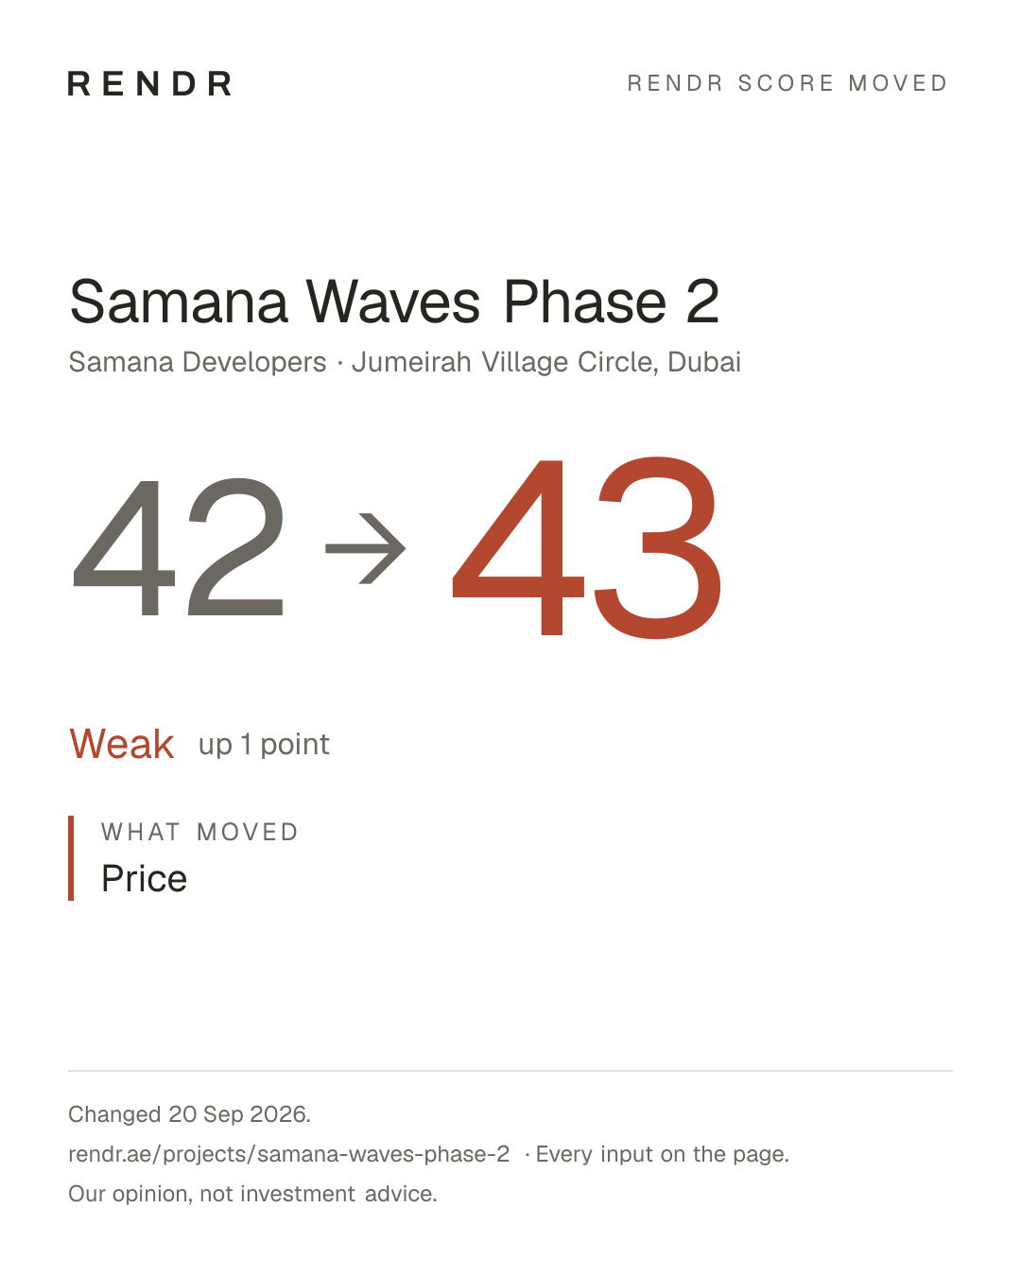1021x1276 pixels.
Task: Click the digit 3 in score 43
Action: coord(658,547)
